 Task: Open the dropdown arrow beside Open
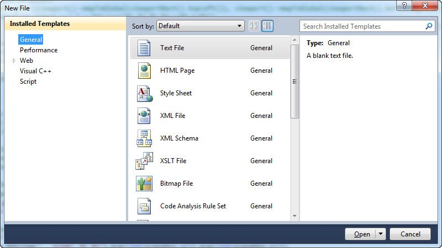pos(380,234)
